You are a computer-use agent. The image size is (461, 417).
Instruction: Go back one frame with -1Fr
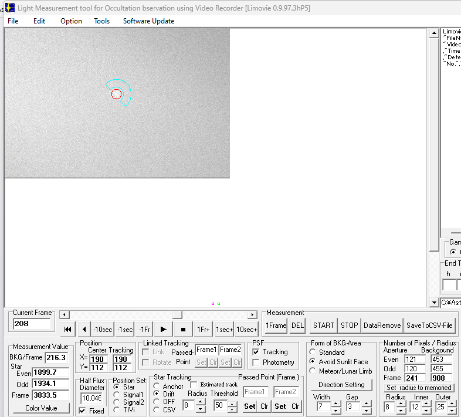pyautogui.click(x=144, y=330)
